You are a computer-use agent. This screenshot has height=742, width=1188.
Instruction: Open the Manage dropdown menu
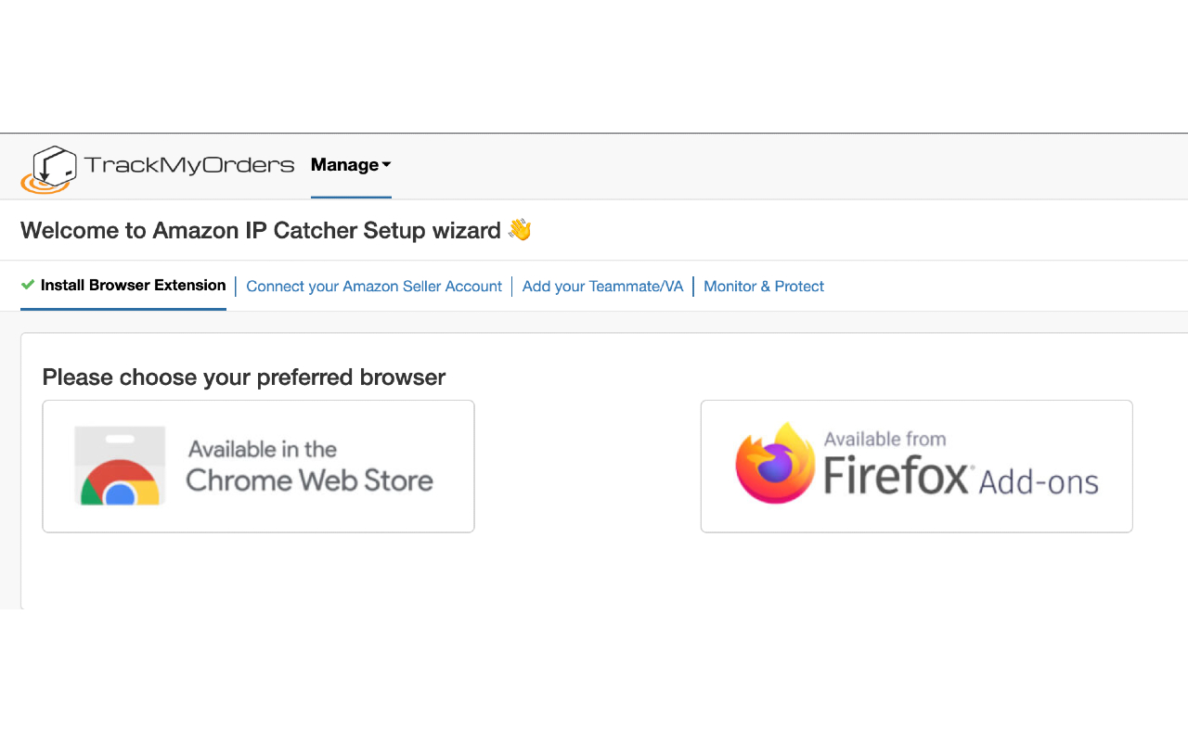coord(351,165)
